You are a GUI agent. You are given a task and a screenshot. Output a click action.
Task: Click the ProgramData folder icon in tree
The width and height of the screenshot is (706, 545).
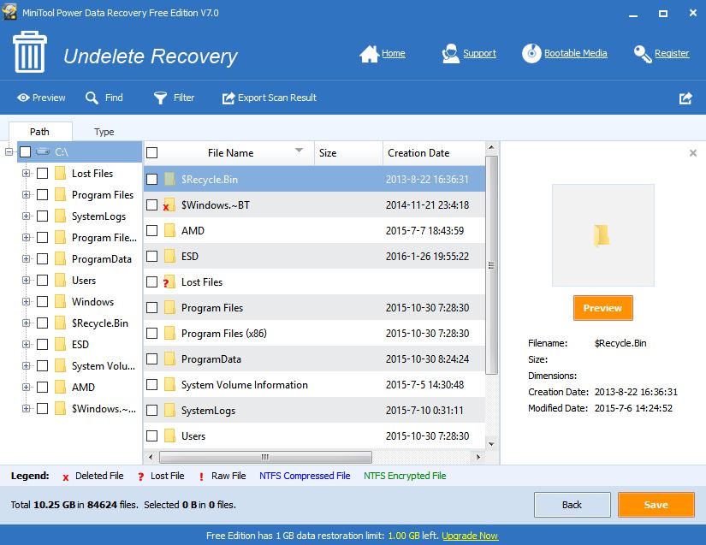pyautogui.click(x=61, y=258)
